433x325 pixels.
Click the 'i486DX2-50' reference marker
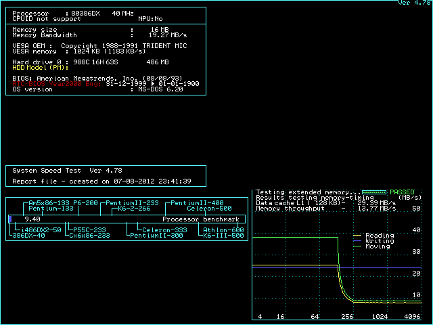point(41,230)
